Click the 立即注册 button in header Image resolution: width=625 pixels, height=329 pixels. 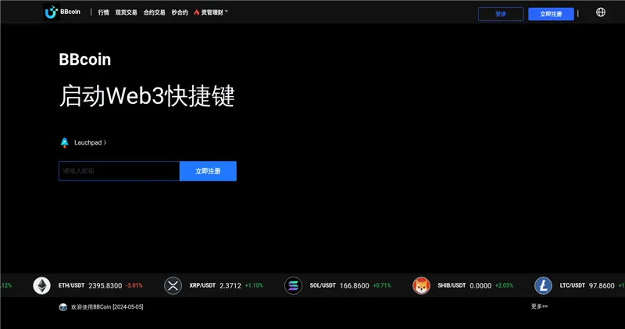pos(551,14)
